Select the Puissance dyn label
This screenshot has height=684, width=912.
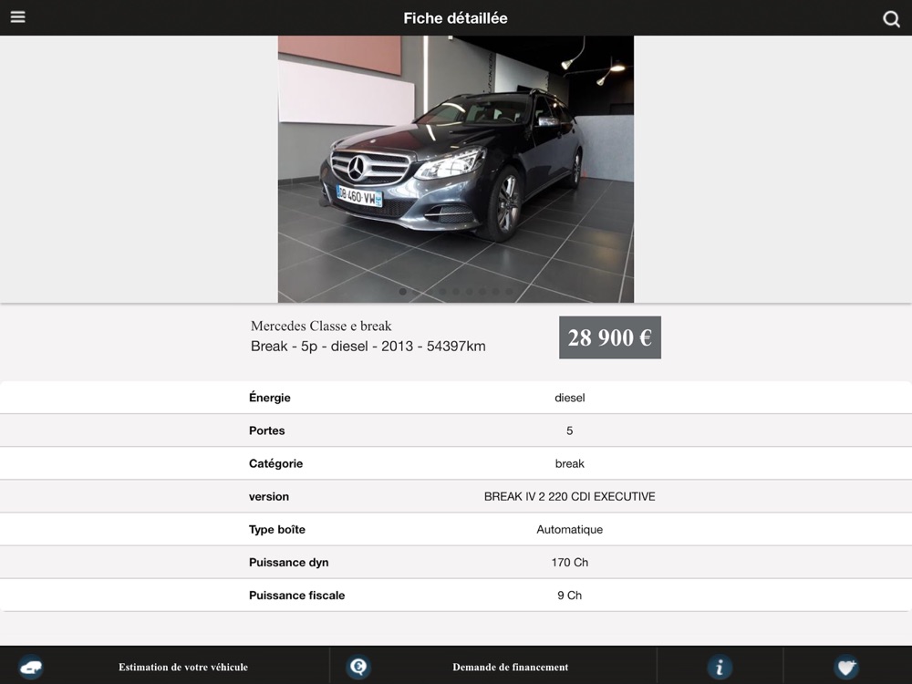(x=288, y=563)
